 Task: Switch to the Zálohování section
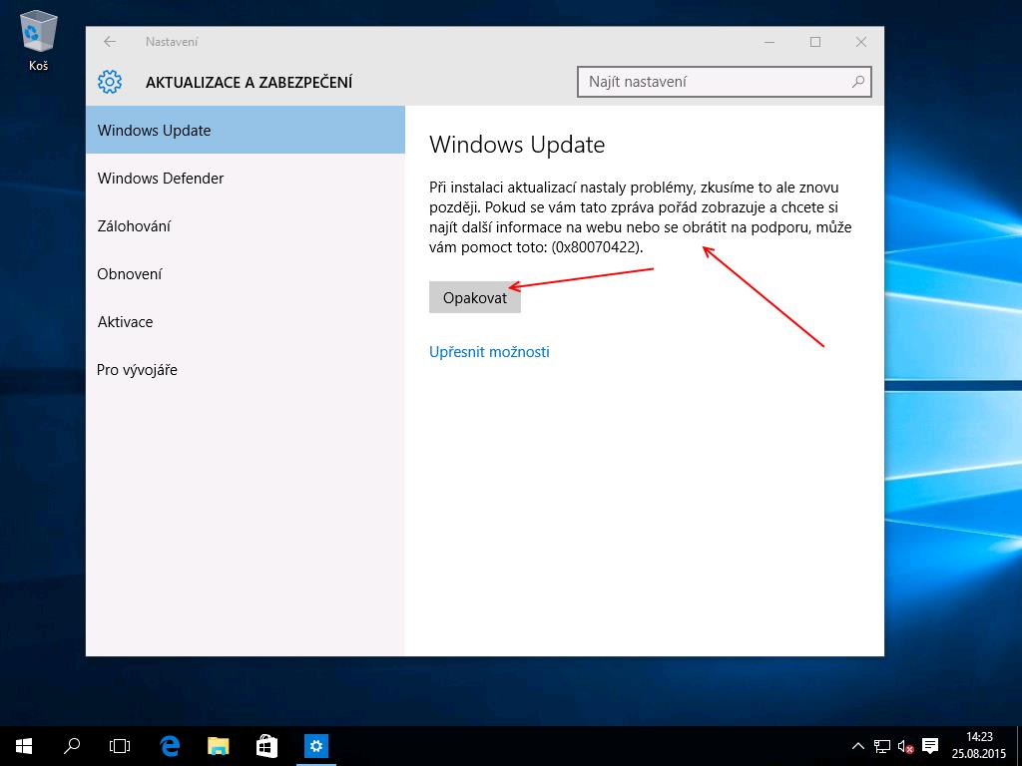tap(134, 226)
